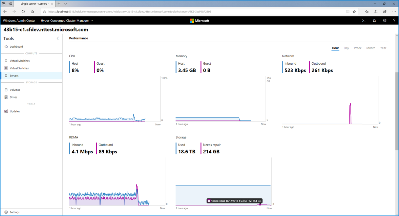The height and width of the screenshot is (216, 399).
Task: Click the Needs repair 214 GB value
Action: point(211,152)
